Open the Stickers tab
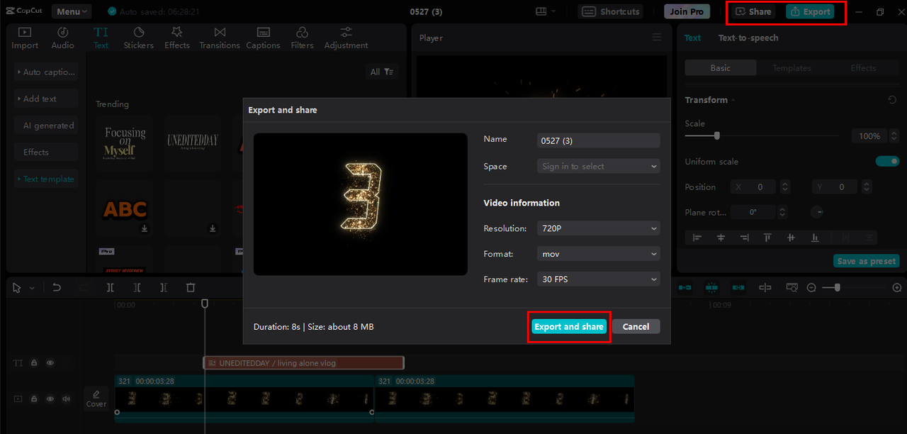 (138, 38)
